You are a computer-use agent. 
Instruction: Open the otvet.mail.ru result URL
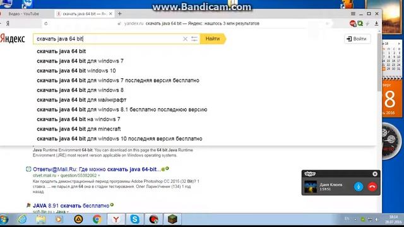click(x=64, y=175)
